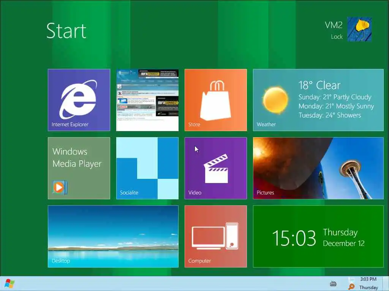Open the Socialite tile
The height and width of the screenshot is (291, 389).
[x=147, y=168]
